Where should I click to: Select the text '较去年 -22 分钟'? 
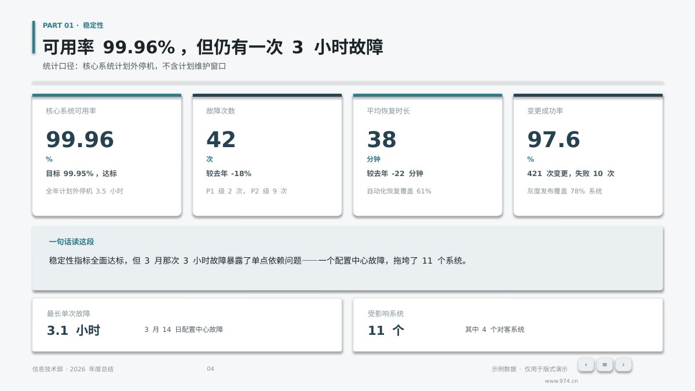pyautogui.click(x=395, y=173)
